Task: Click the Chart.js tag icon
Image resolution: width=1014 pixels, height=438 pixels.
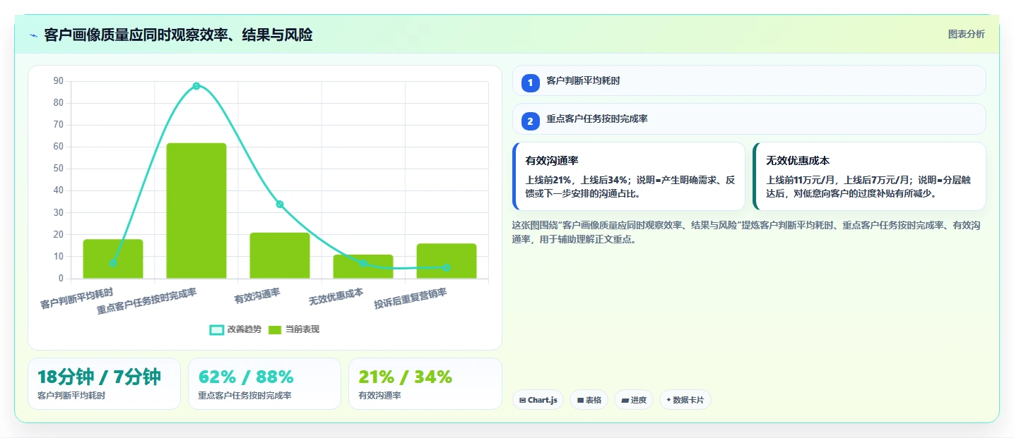Action: point(522,400)
